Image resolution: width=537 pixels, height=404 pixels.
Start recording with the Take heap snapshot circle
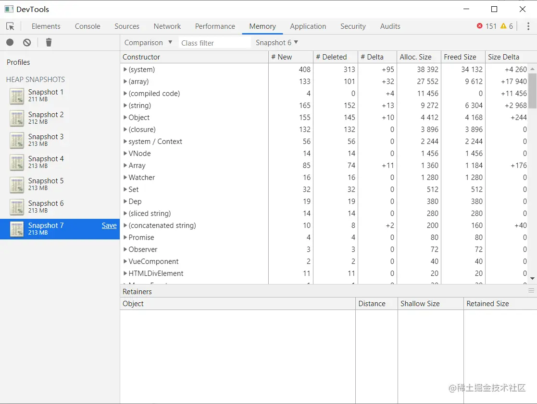10,42
